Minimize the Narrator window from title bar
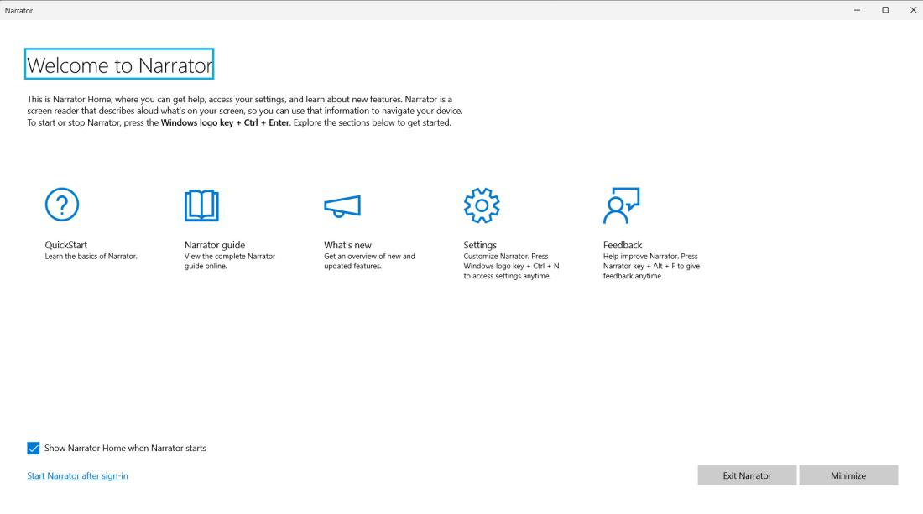This screenshot has width=923, height=514. [857, 10]
